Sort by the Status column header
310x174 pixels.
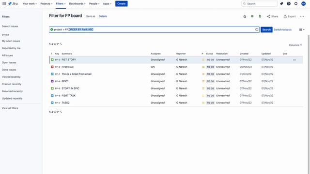coord(209,54)
